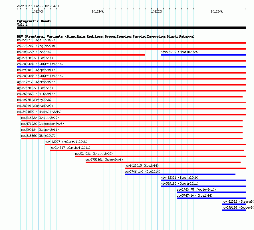Image resolution: width=254 pixels, height=230 pixels.
Task: Select dgv5746n100 (Coe2014) label
Action: (142, 172)
